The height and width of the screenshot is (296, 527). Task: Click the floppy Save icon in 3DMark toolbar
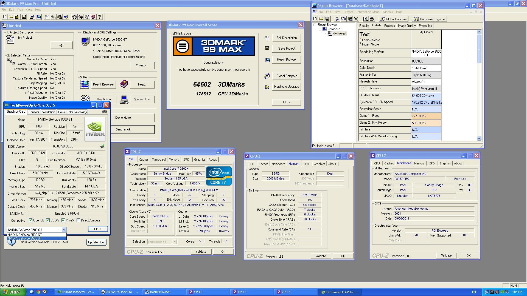24,17
